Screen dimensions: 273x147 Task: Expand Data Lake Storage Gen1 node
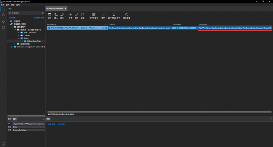tap(11, 47)
